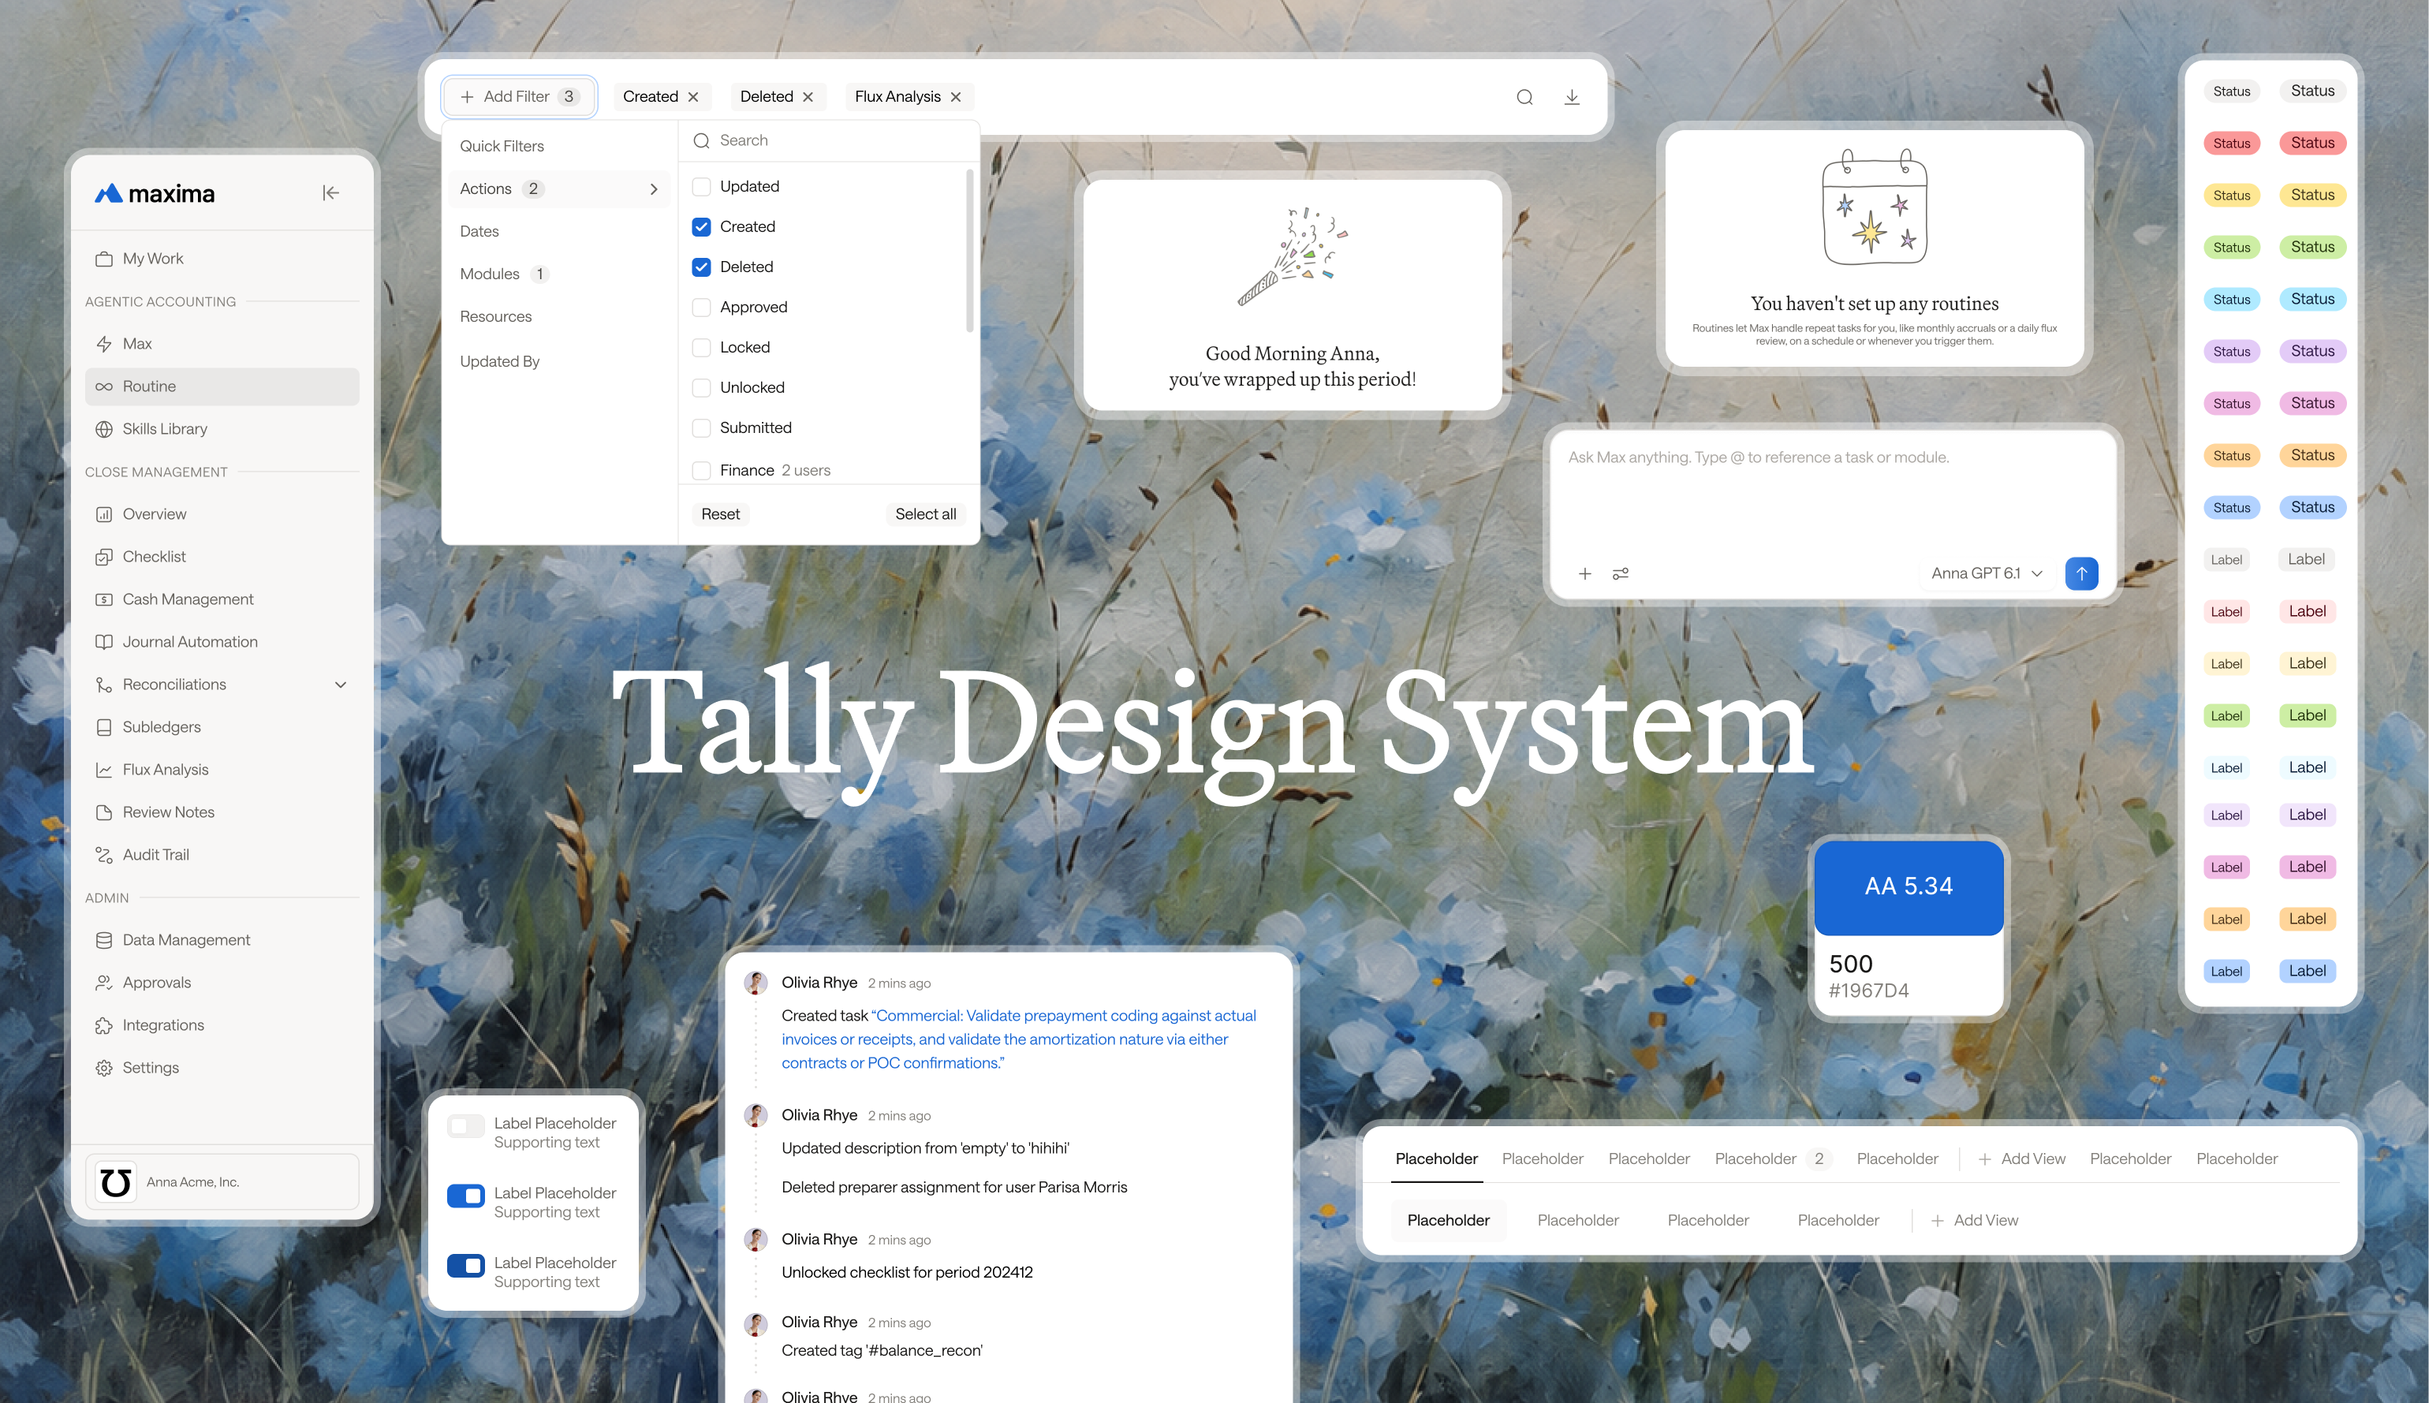The height and width of the screenshot is (1403, 2429).
Task: Select the first pill-style Placeholder tab
Action: coord(1448,1220)
